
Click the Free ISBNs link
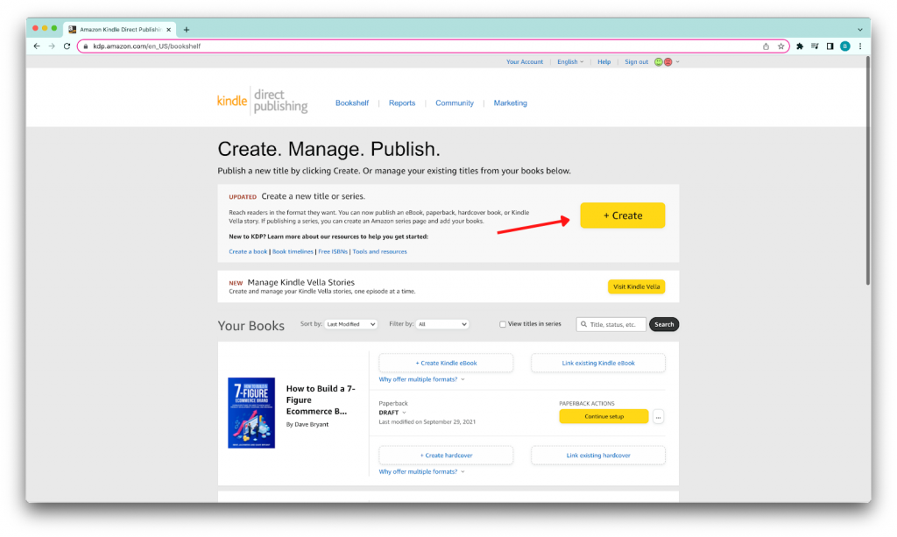(332, 251)
